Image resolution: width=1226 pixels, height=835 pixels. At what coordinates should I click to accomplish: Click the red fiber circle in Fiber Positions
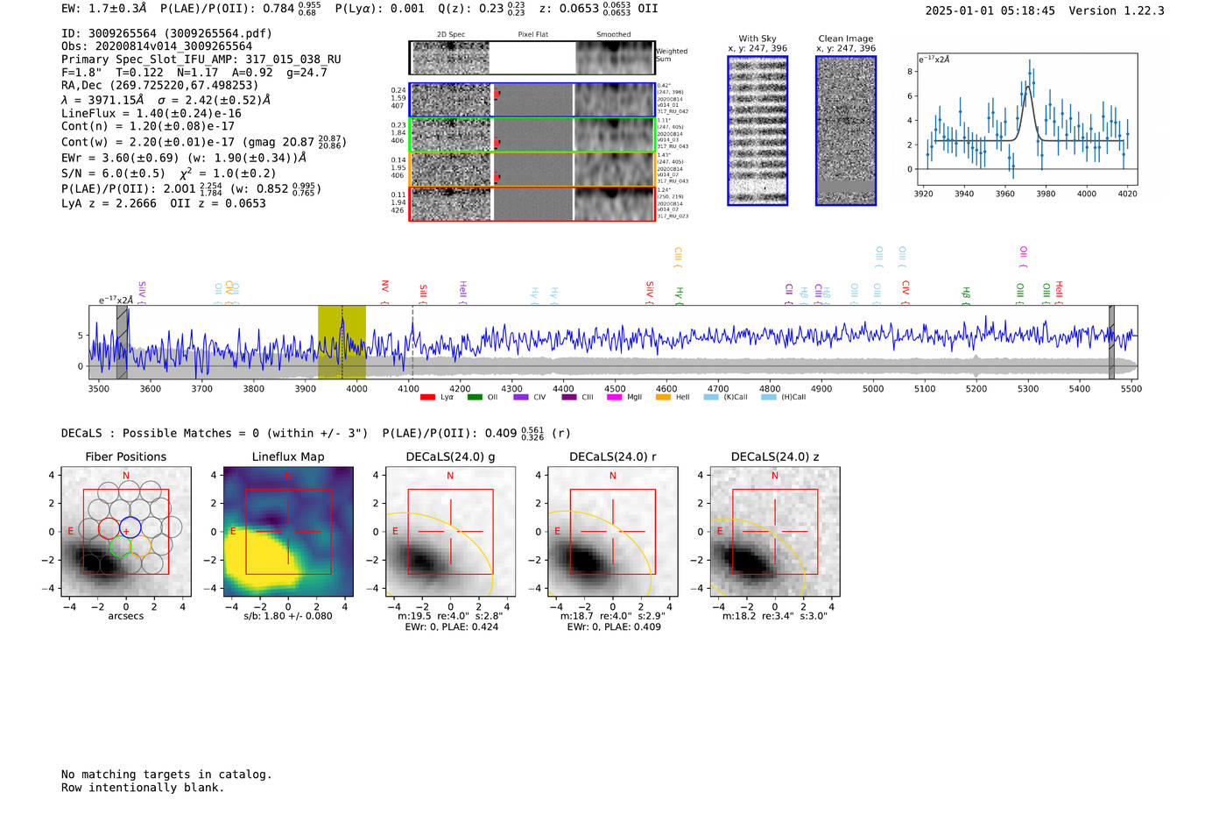pyautogui.click(x=109, y=528)
